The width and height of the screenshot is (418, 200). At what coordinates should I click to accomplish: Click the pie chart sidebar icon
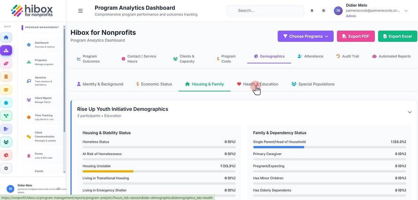click(6, 155)
